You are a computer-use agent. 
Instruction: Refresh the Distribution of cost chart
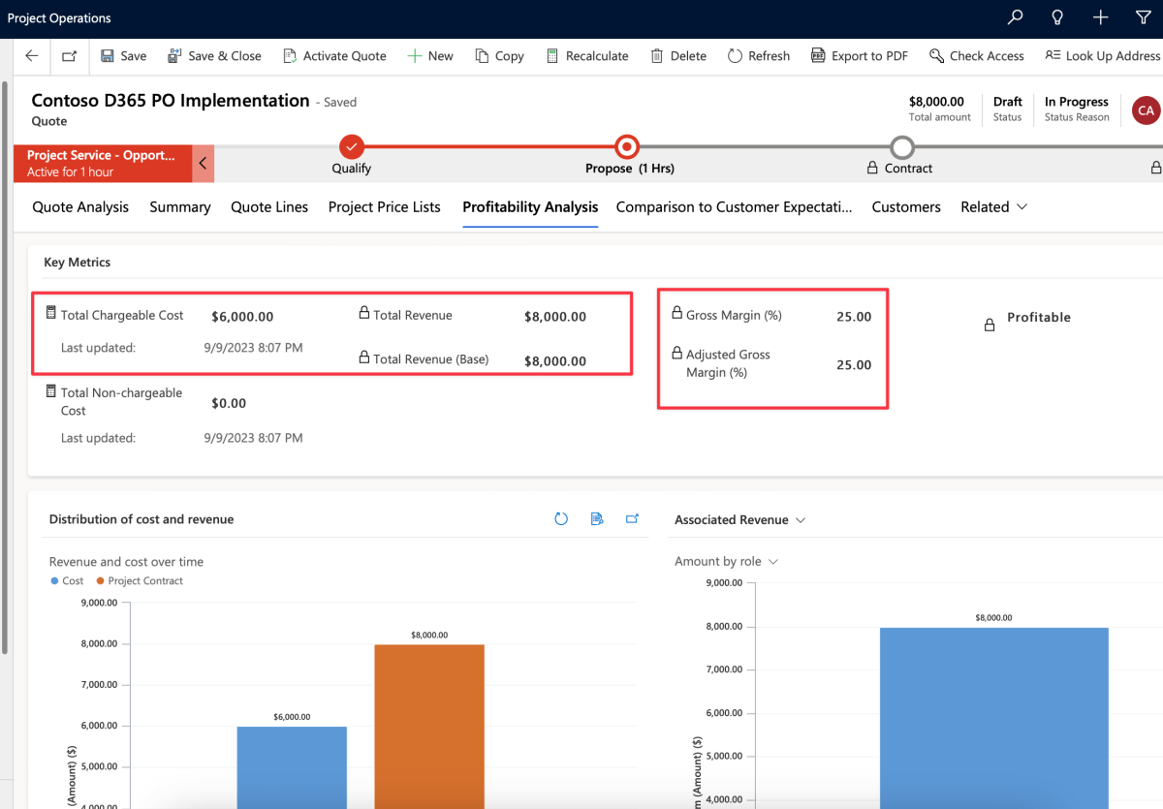(x=561, y=518)
